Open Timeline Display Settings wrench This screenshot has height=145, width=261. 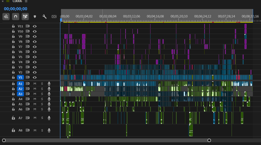(44, 17)
